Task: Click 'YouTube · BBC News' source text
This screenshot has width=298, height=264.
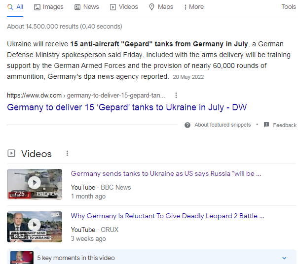Action: pos(101,187)
